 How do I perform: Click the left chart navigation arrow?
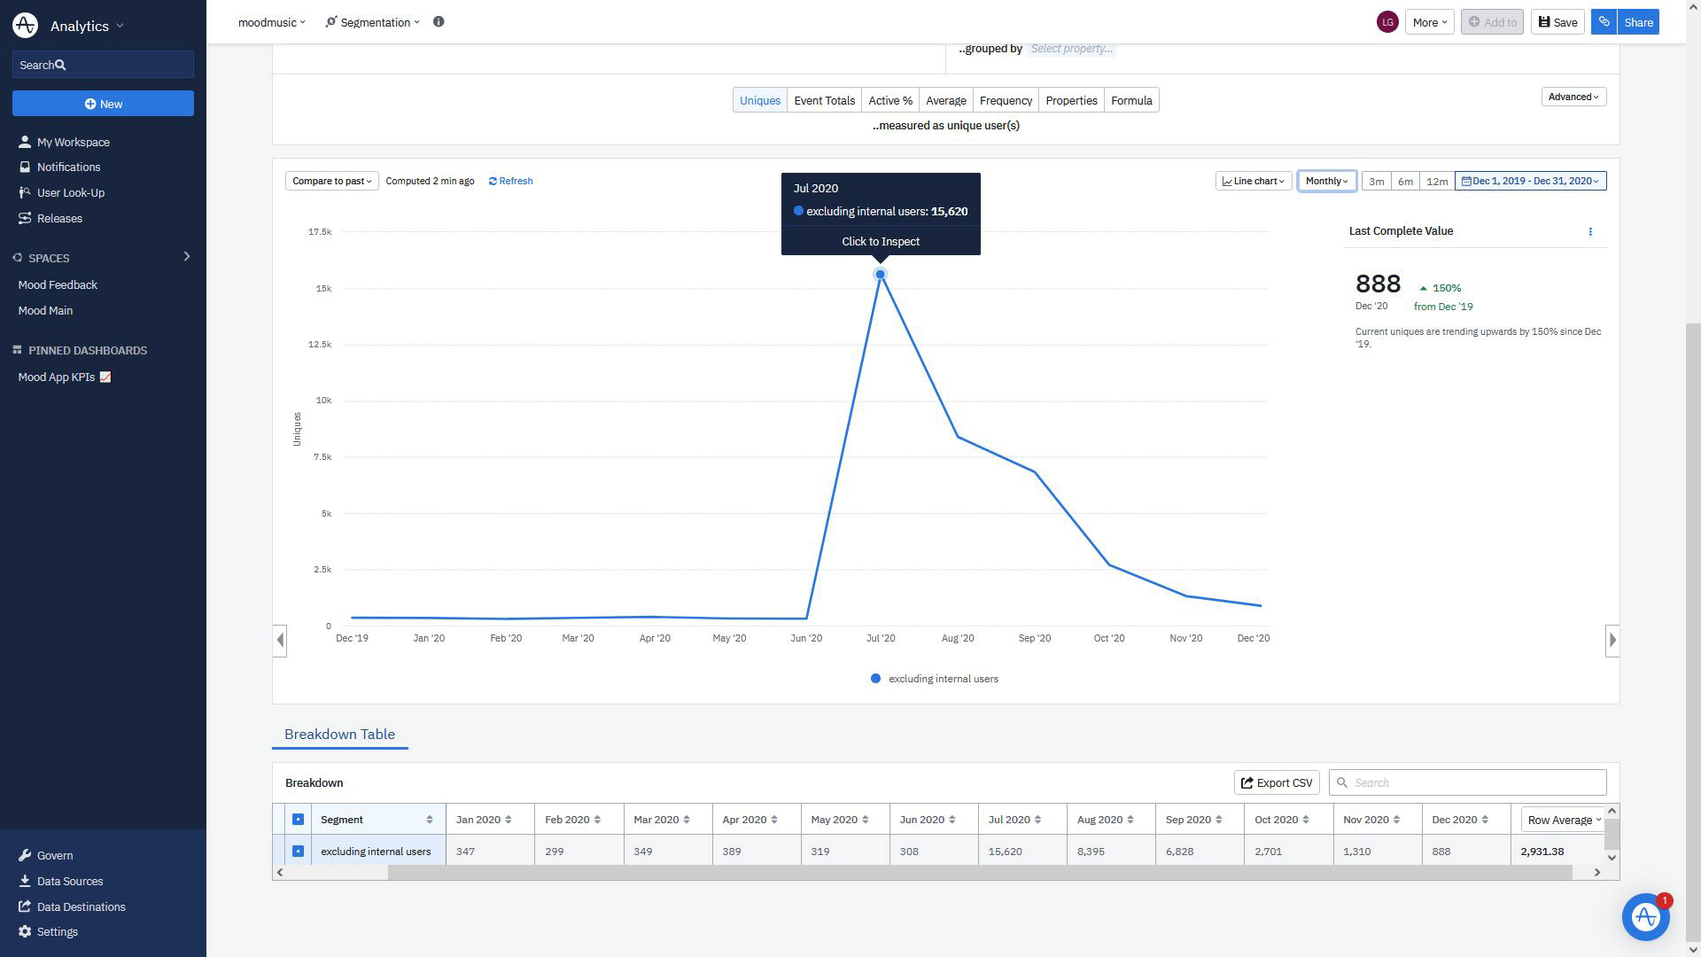(280, 640)
